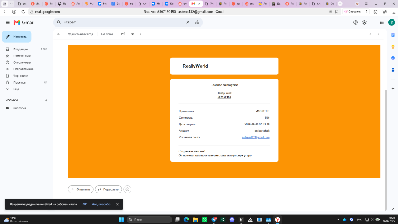Screen dimensions: 398x224
Task: Open the tab list dropdown arrow
Action: click(x=11, y=4)
